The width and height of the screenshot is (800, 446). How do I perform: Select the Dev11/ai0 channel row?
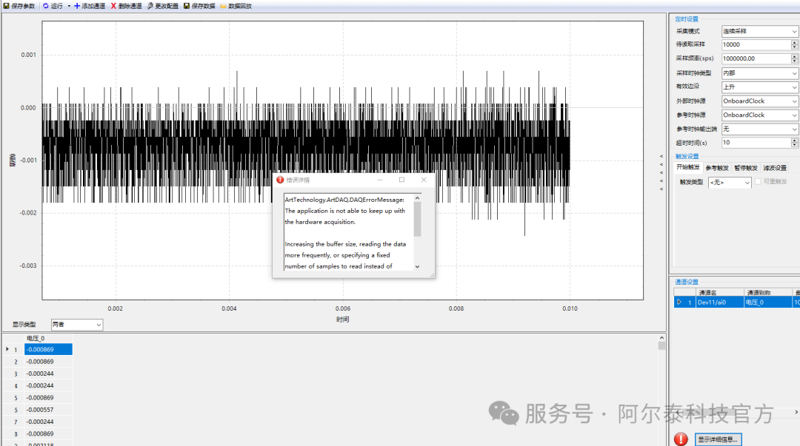tap(714, 303)
